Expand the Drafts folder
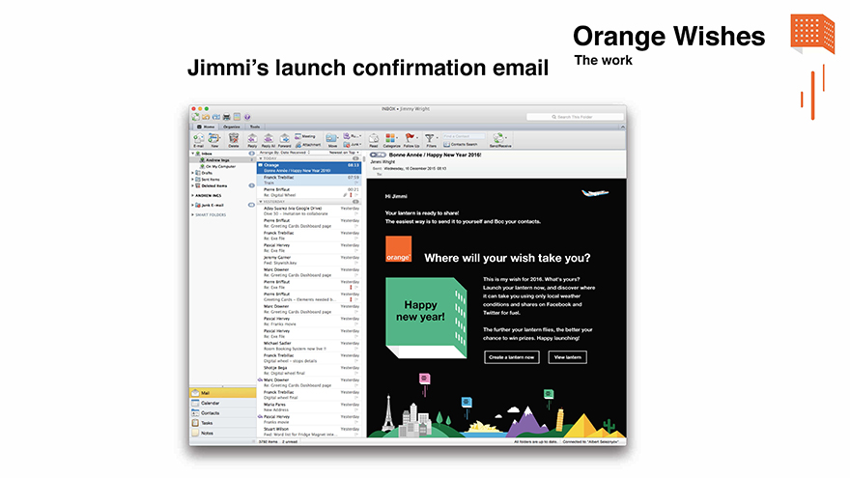 (192, 173)
